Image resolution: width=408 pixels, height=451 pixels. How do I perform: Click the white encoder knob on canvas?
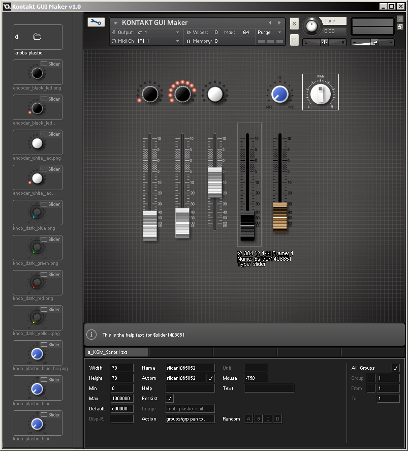click(215, 94)
